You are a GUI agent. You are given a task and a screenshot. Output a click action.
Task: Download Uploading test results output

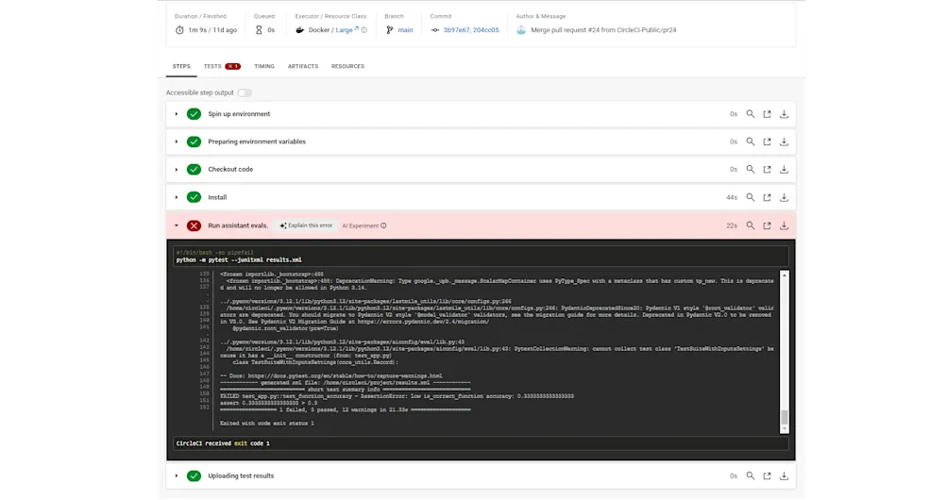click(x=784, y=475)
